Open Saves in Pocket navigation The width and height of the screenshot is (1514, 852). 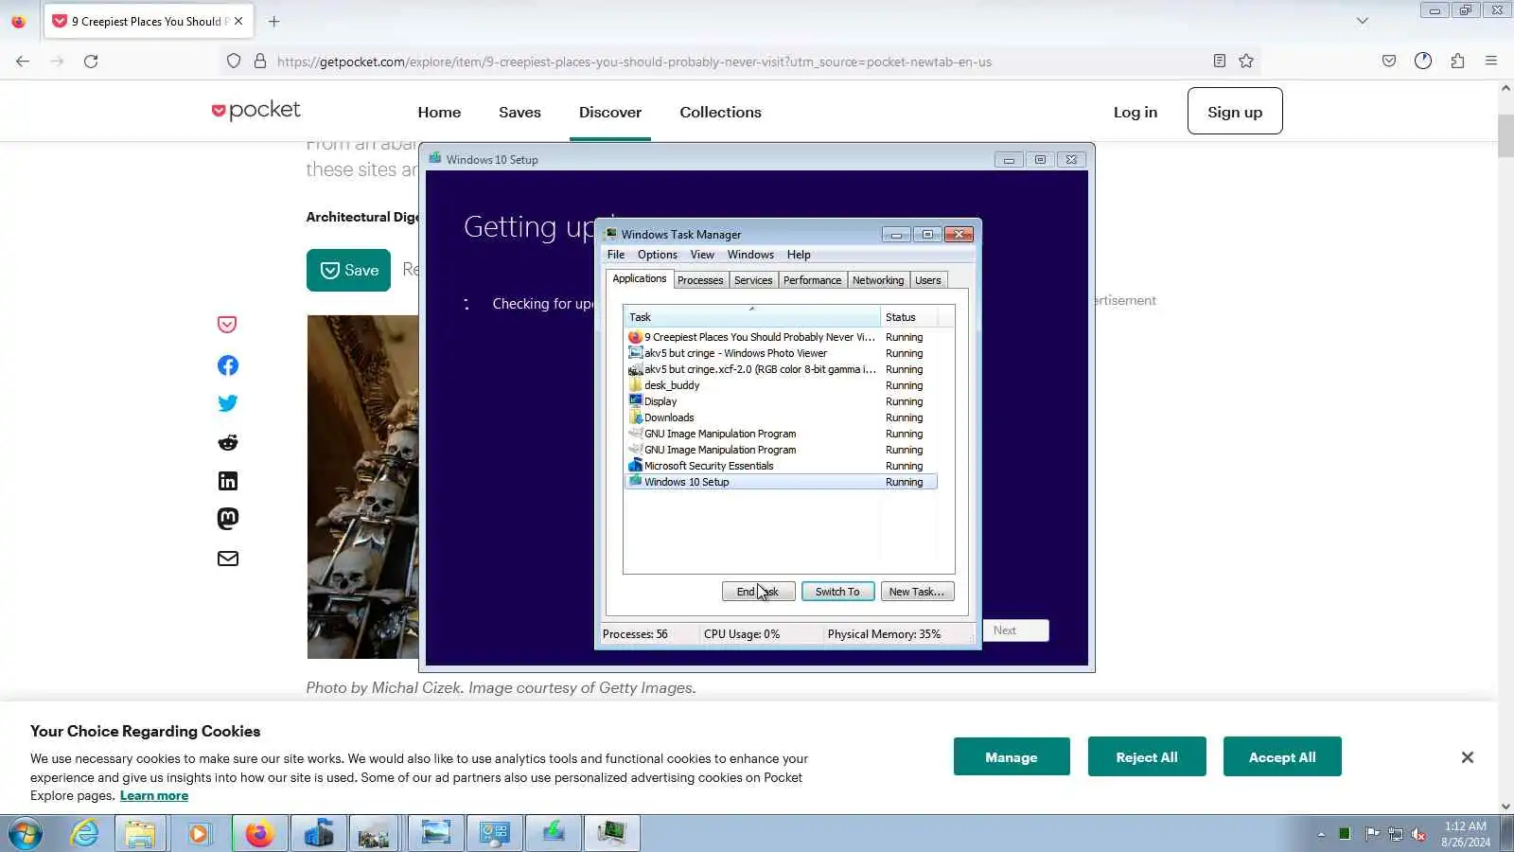tap(519, 112)
